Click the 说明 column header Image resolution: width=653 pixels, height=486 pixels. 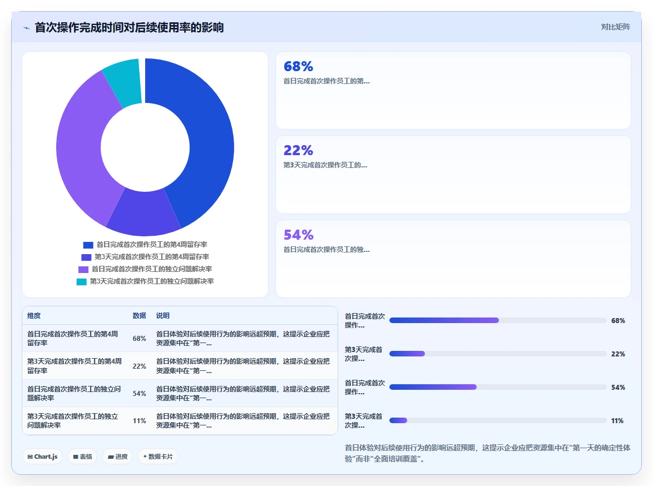(163, 316)
